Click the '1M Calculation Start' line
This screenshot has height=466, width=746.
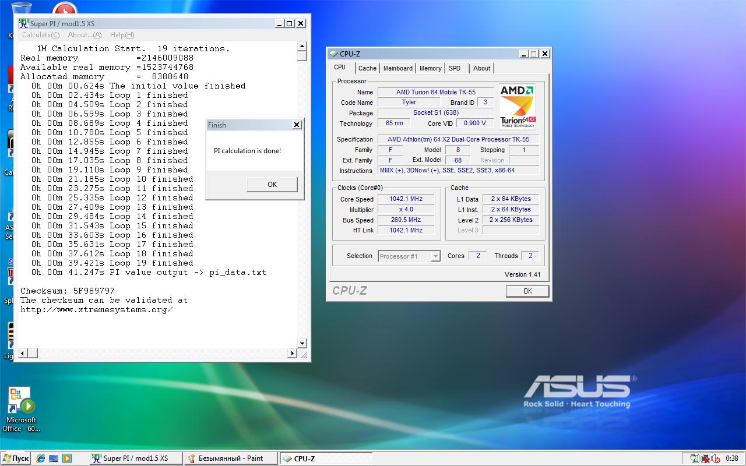pyautogui.click(x=133, y=48)
